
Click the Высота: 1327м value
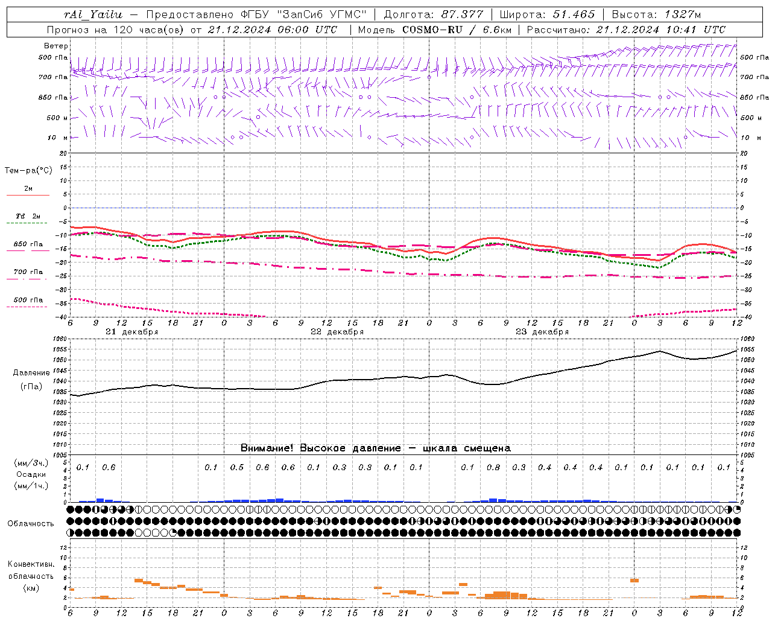(656, 14)
